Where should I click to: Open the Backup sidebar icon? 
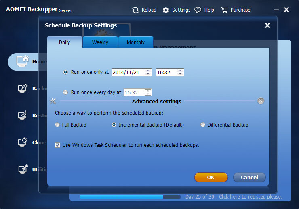click(22, 88)
